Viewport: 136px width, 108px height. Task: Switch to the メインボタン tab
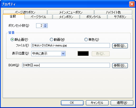(66, 17)
